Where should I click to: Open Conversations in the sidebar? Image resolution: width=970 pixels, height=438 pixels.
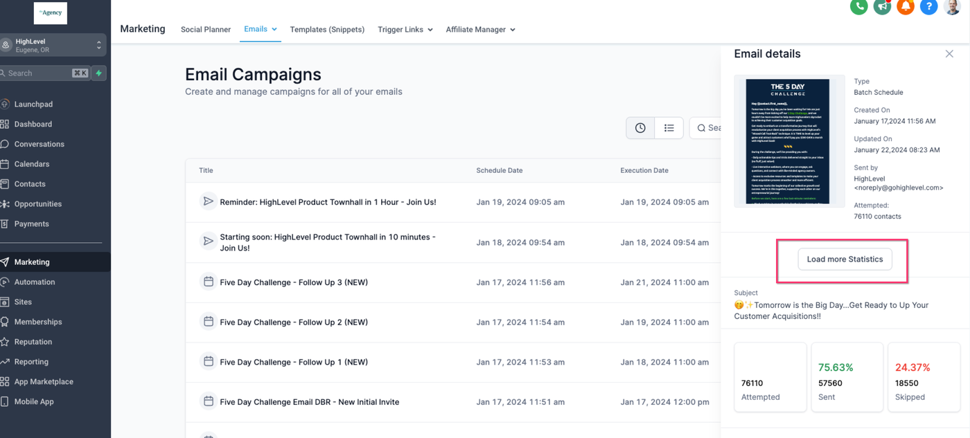point(39,144)
